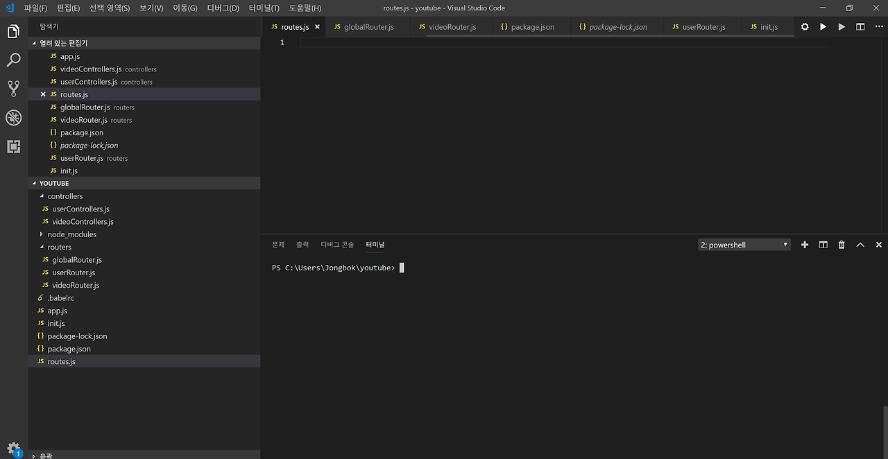Open the 터미널(T) menu

[x=264, y=8]
